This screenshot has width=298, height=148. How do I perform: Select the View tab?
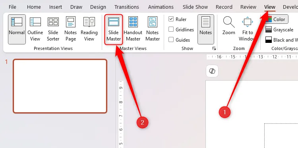[x=270, y=7]
